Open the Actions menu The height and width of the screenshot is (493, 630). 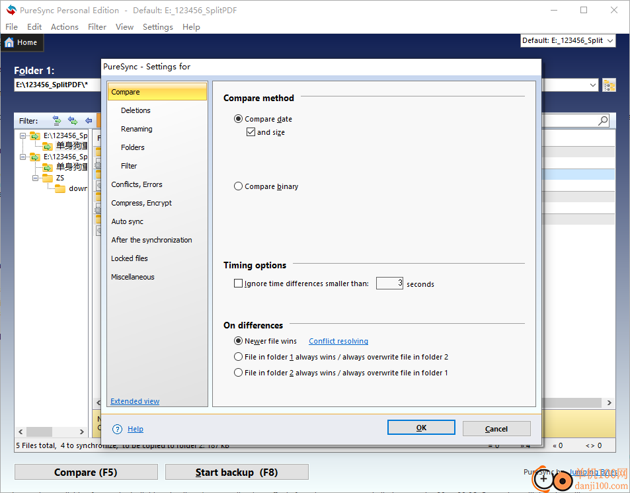pyautogui.click(x=64, y=27)
